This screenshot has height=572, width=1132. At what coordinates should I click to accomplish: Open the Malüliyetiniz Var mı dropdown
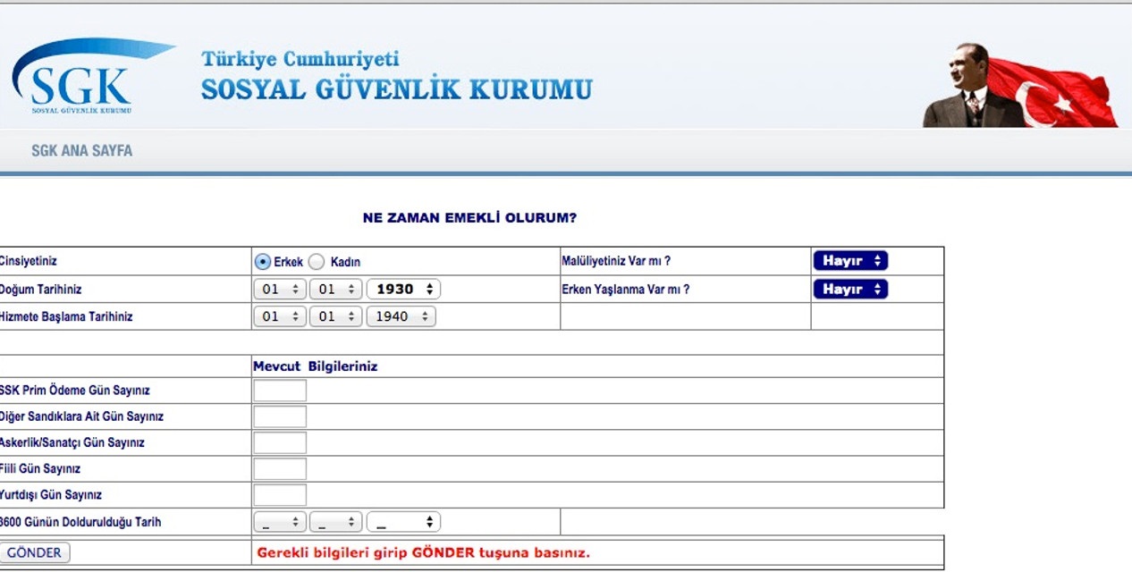849,261
